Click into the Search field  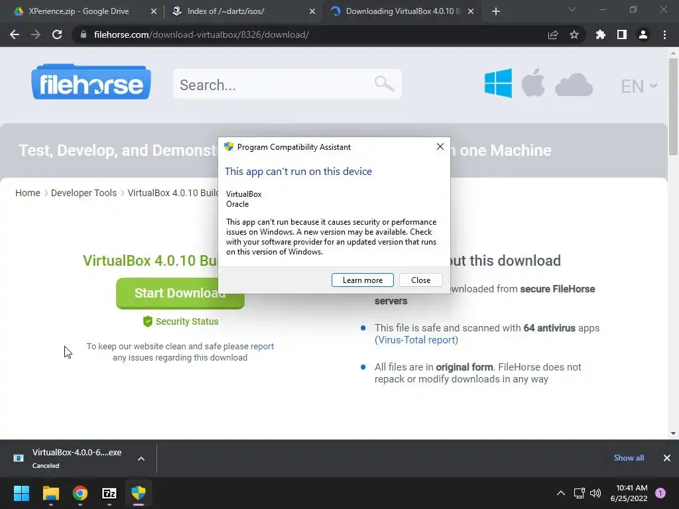click(x=288, y=84)
